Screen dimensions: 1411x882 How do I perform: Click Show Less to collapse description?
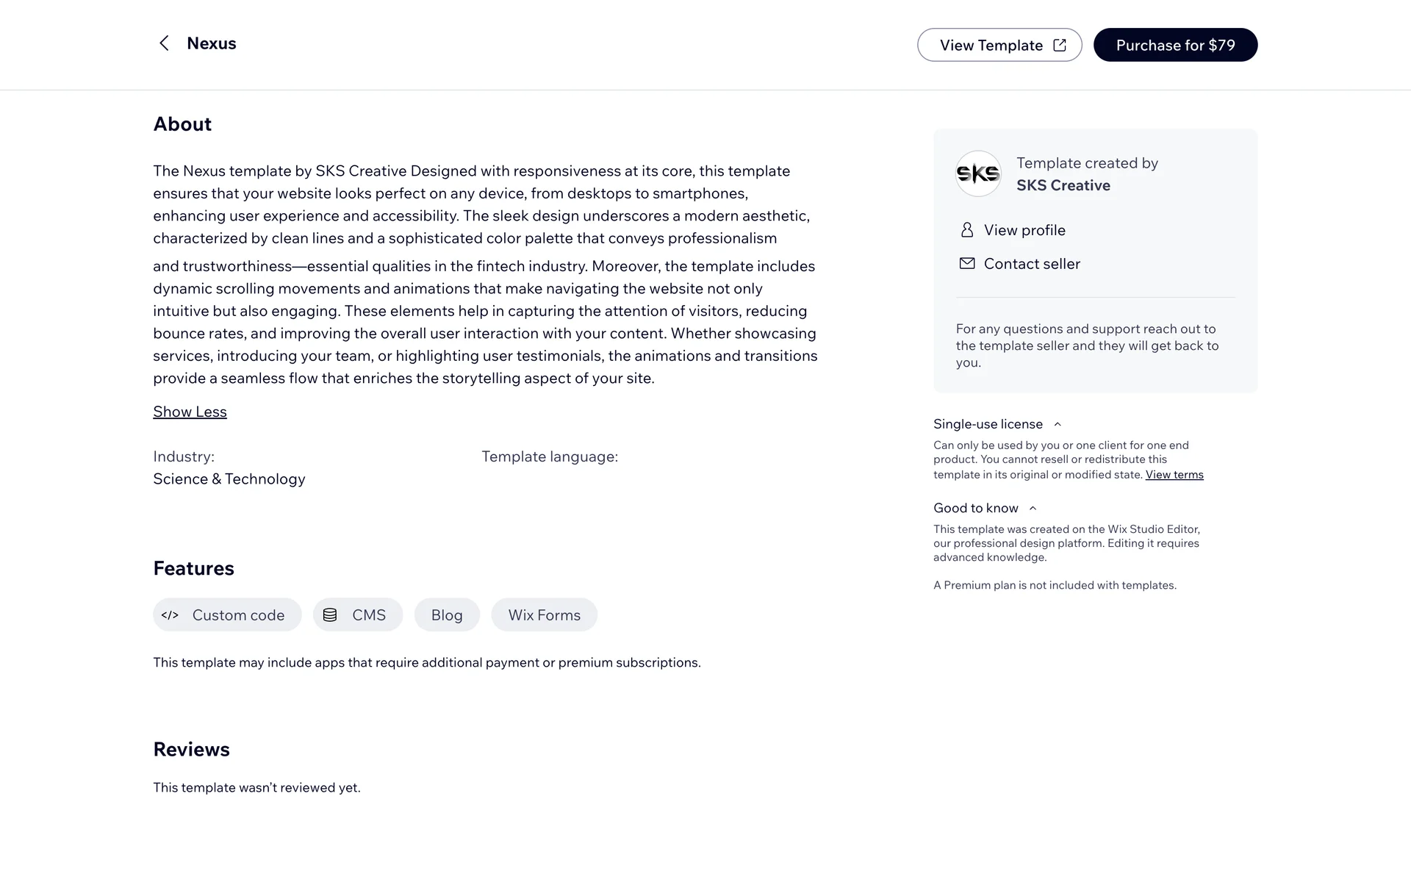coord(190,412)
